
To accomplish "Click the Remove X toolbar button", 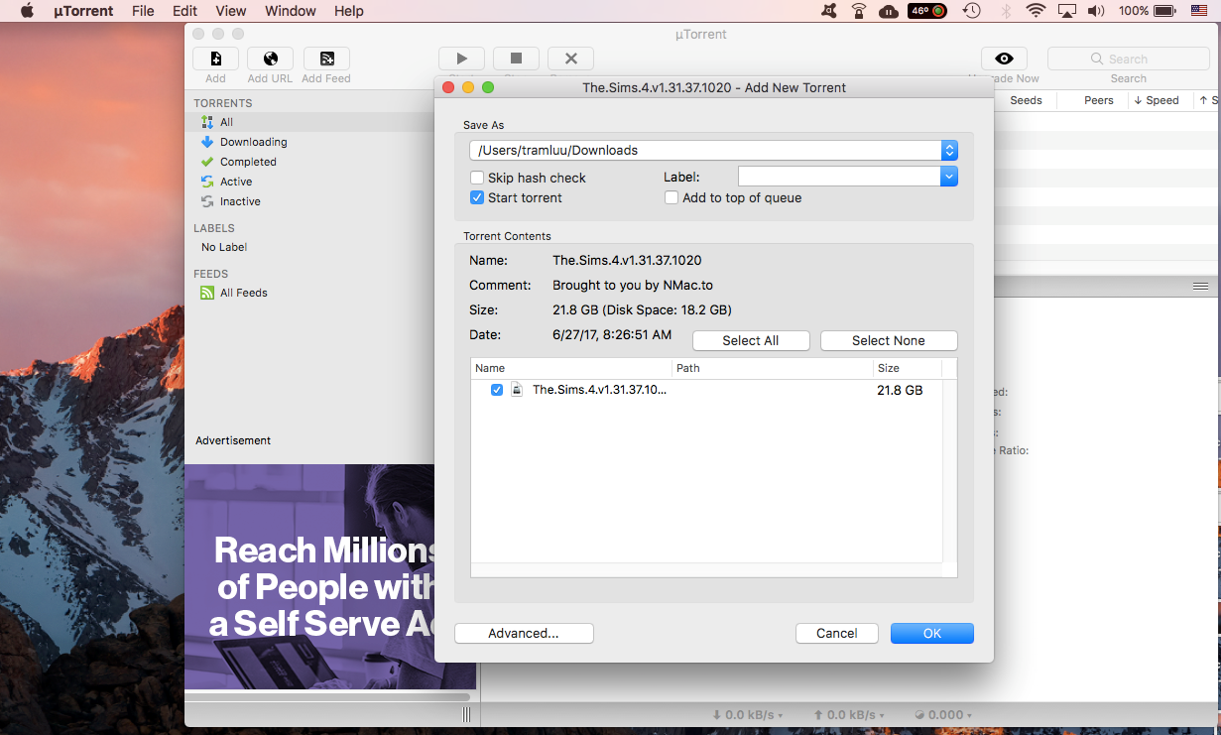I will [x=570, y=59].
